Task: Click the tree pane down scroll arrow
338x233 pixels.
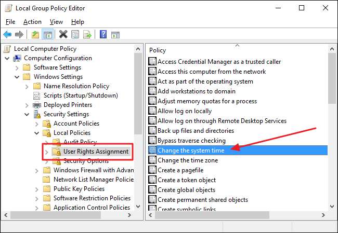Action: pyautogui.click(x=138, y=207)
